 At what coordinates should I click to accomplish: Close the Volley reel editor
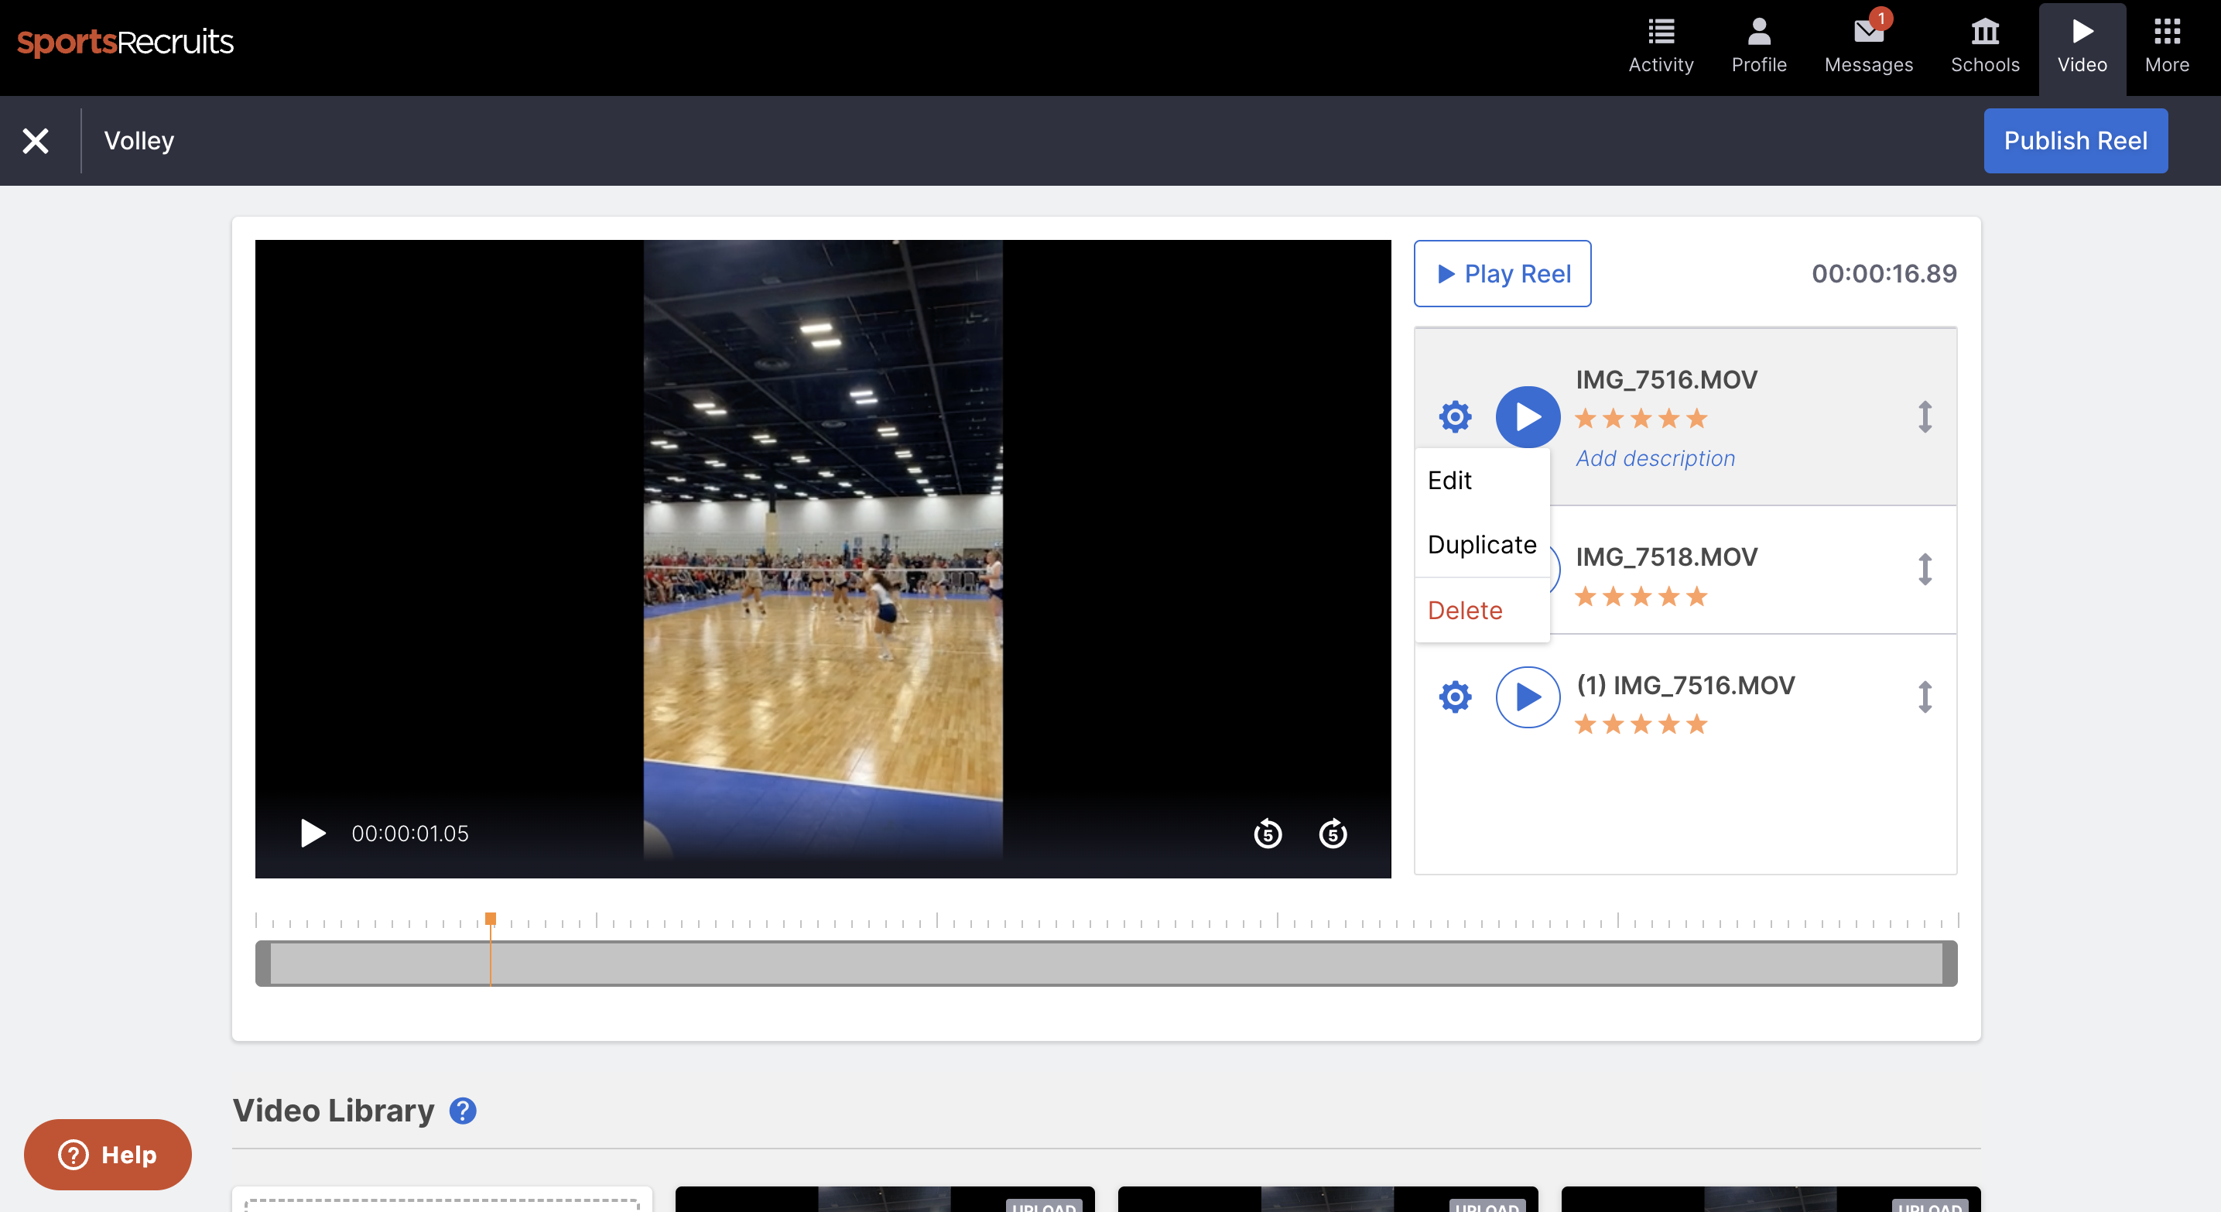[x=36, y=141]
